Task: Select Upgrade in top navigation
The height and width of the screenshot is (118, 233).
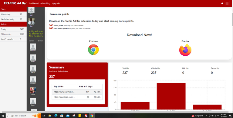Action: coord(56,3)
